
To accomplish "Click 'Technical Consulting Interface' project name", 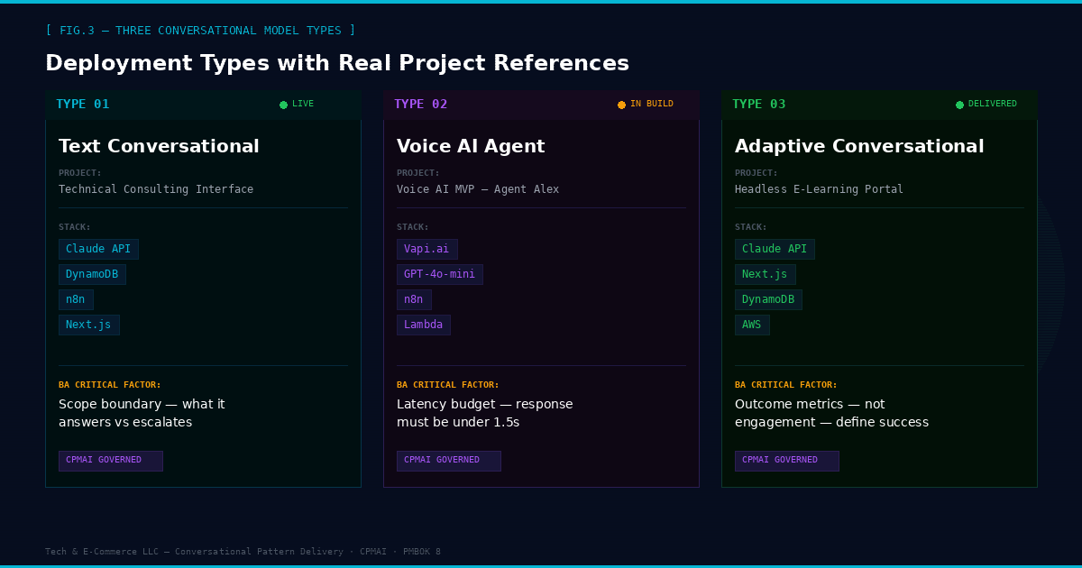I will point(156,189).
